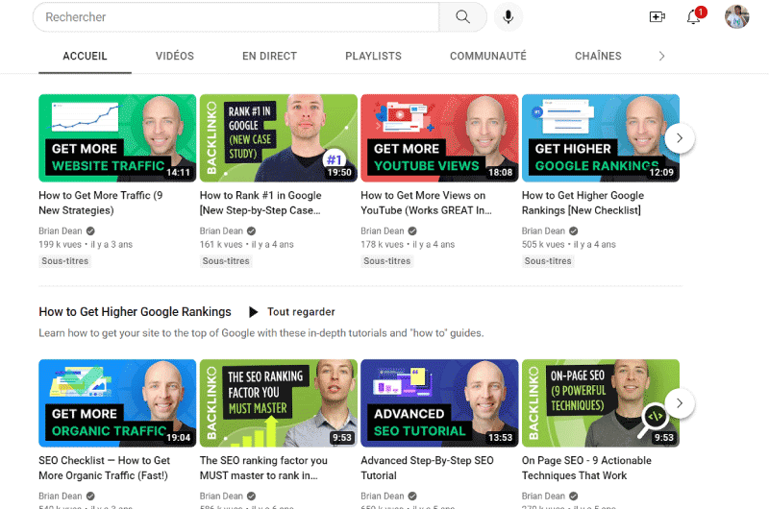The width and height of the screenshot is (769, 509).
Task: Open title SEO Checklist — How to Get More Organic Traffic
Action: point(104,468)
